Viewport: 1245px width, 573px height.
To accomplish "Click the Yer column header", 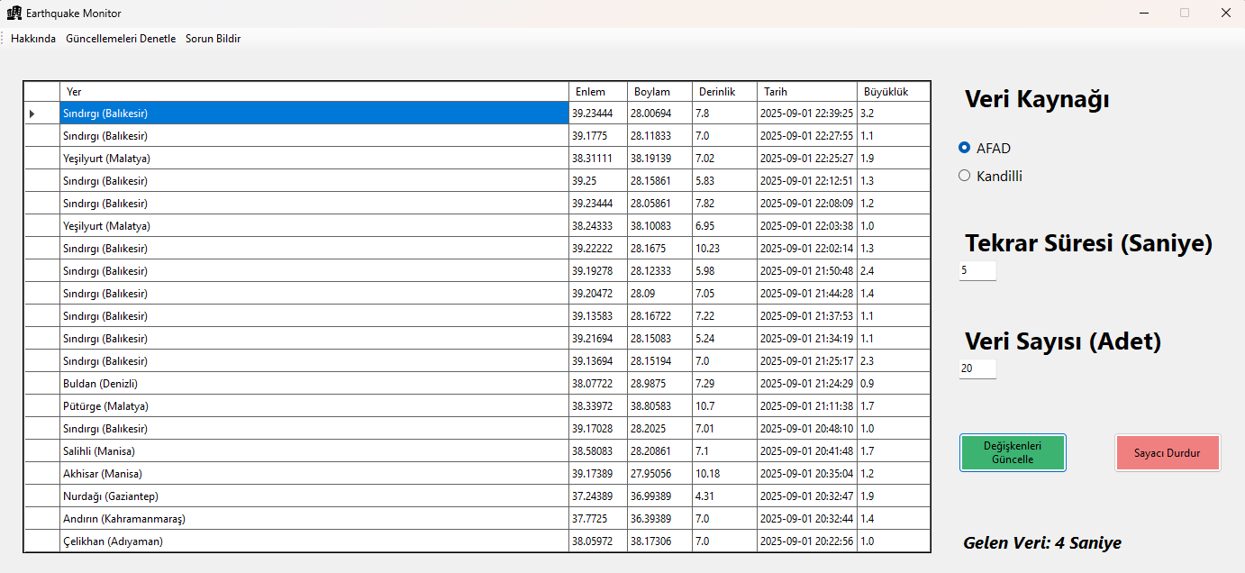I will (314, 92).
